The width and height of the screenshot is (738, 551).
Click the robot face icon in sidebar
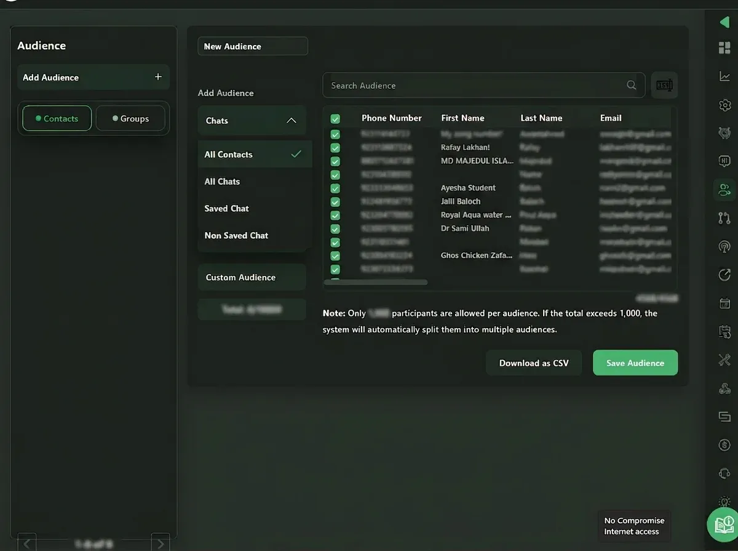(x=724, y=133)
